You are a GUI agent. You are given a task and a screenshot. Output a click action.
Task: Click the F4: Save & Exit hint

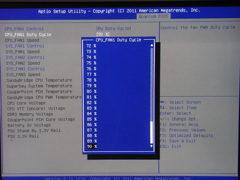point(178,141)
